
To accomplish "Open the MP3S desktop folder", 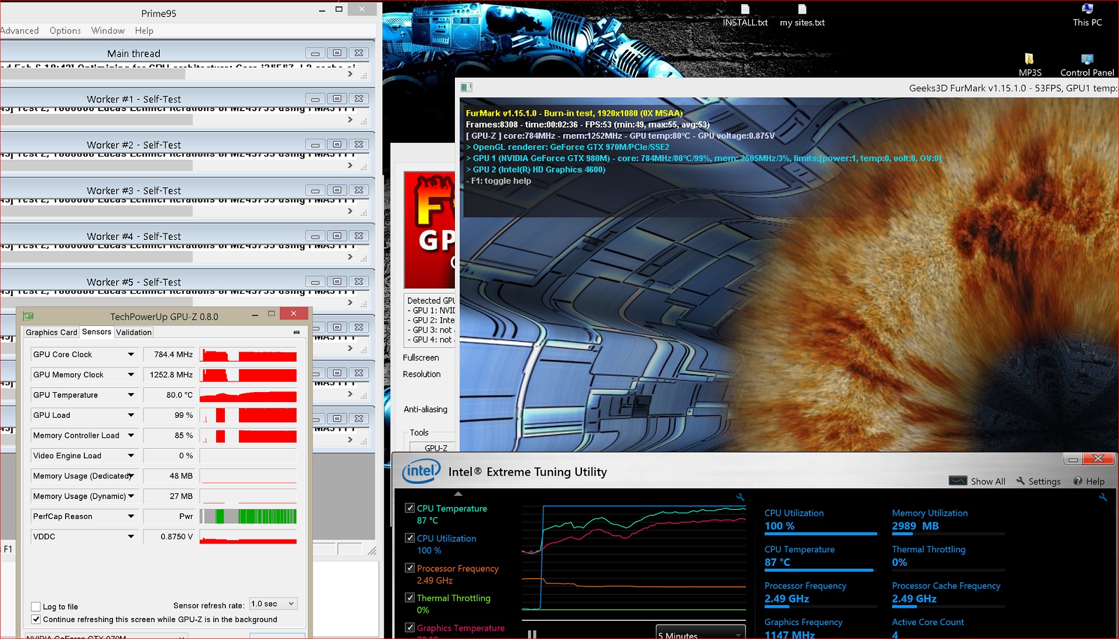I will click(x=1029, y=65).
